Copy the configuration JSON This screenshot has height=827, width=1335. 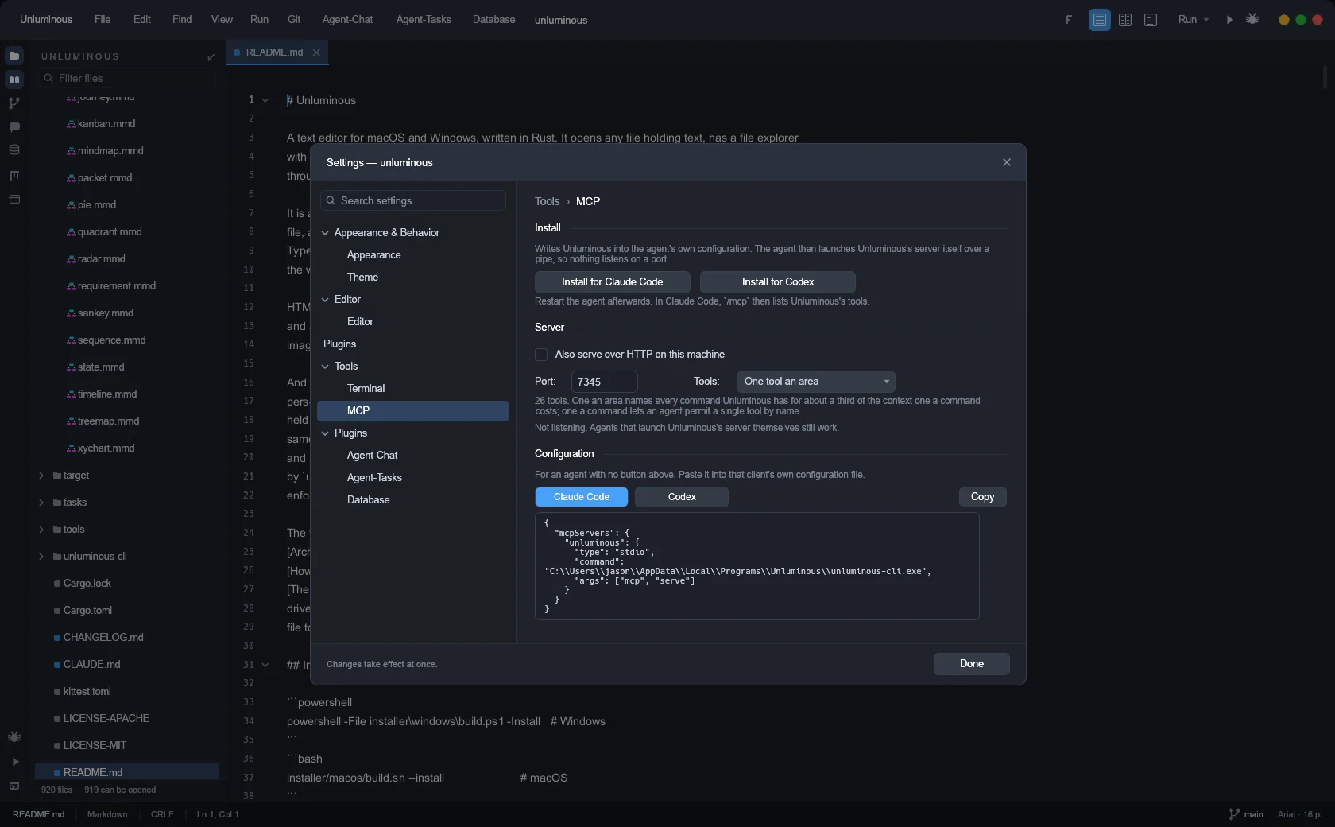coord(983,497)
